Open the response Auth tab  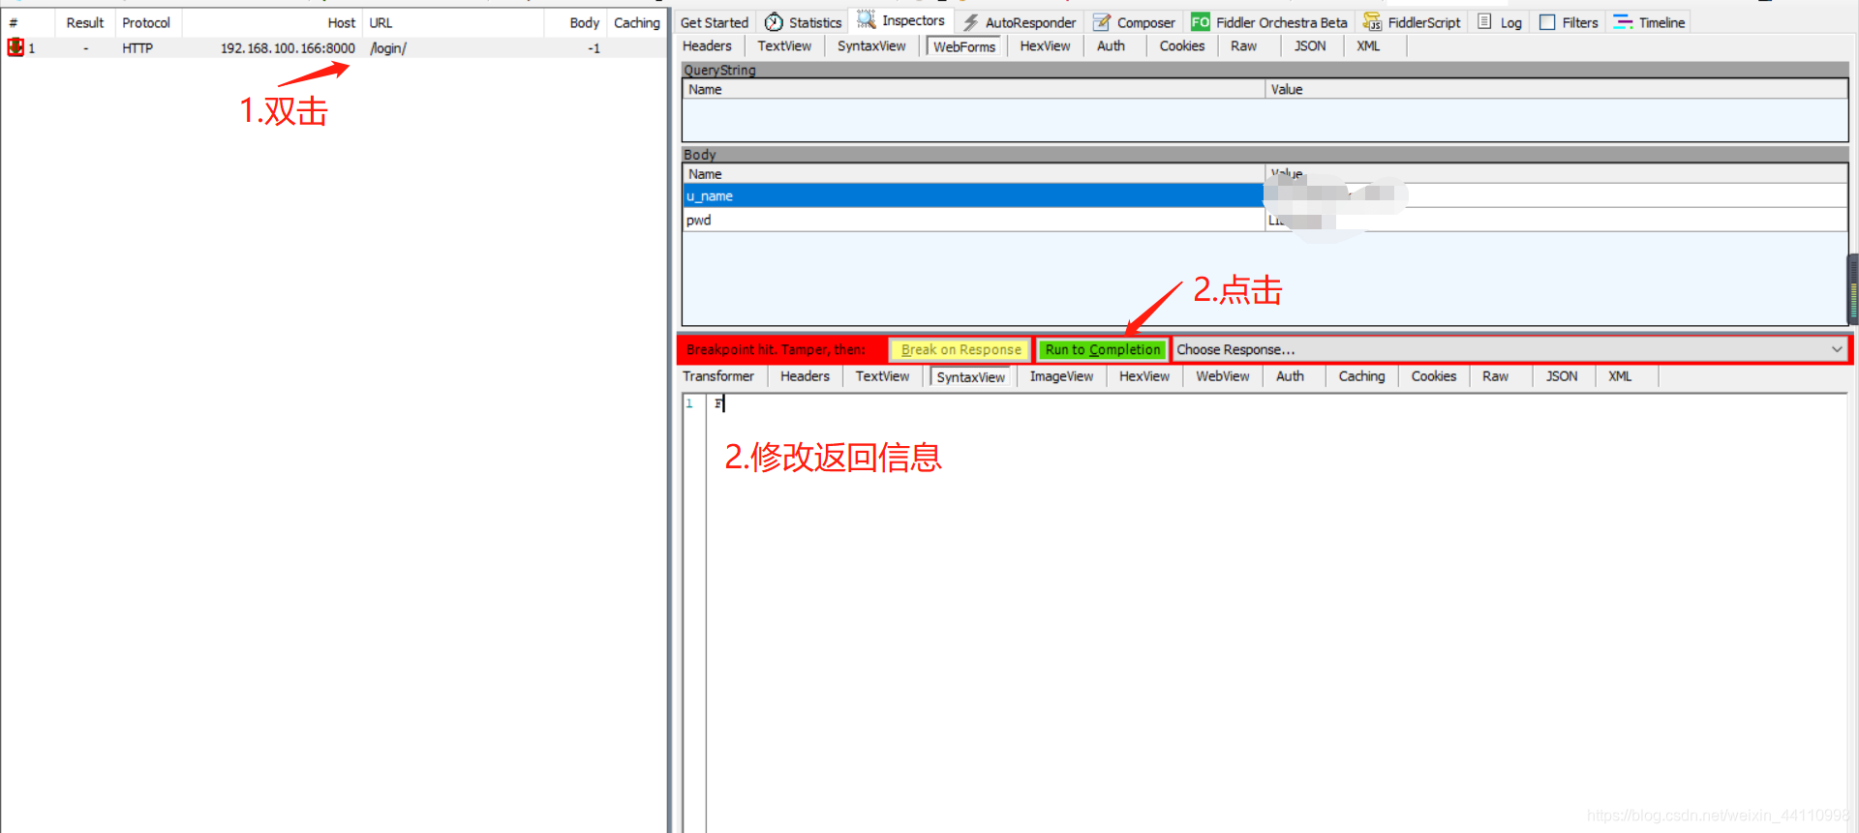tap(1290, 376)
